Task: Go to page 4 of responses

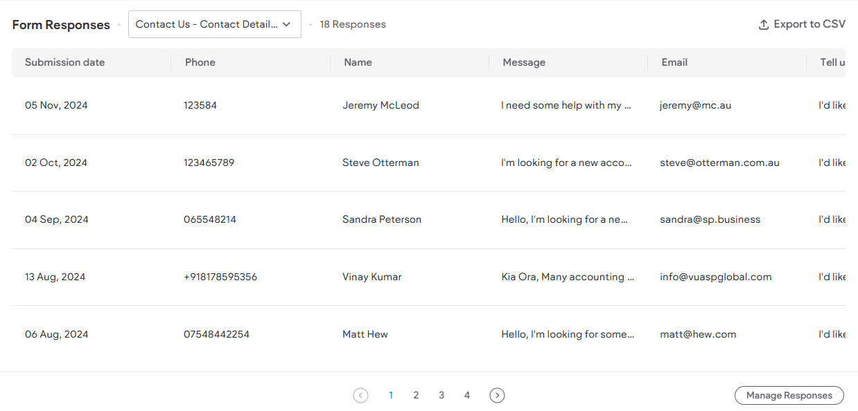Action: pos(467,395)
